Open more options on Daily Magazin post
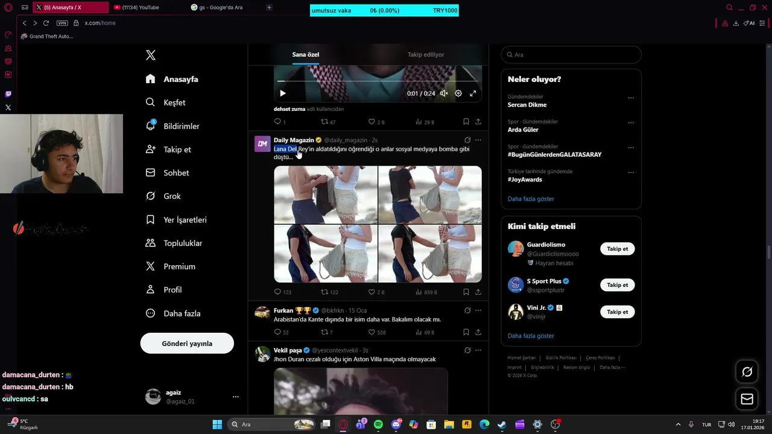The image size is (772, 434). point(478,140)
